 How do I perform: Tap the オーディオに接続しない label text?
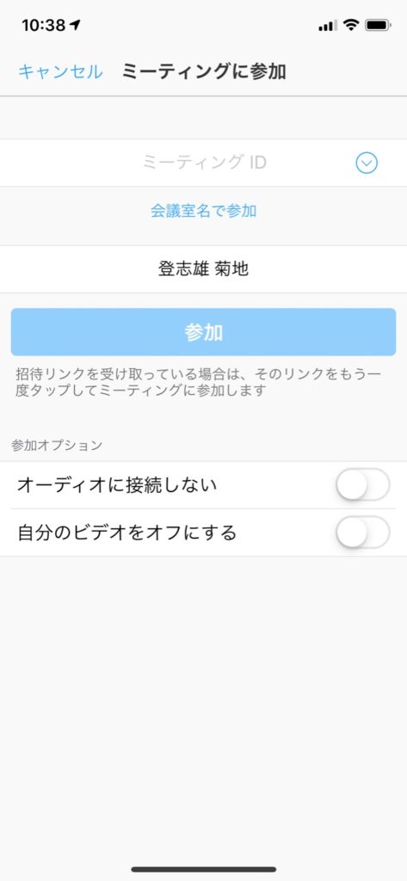pyautogui.click(x=117, y=484)
